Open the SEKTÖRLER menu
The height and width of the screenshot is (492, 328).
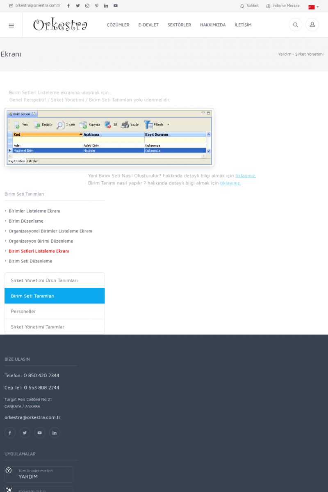point(179,25)
